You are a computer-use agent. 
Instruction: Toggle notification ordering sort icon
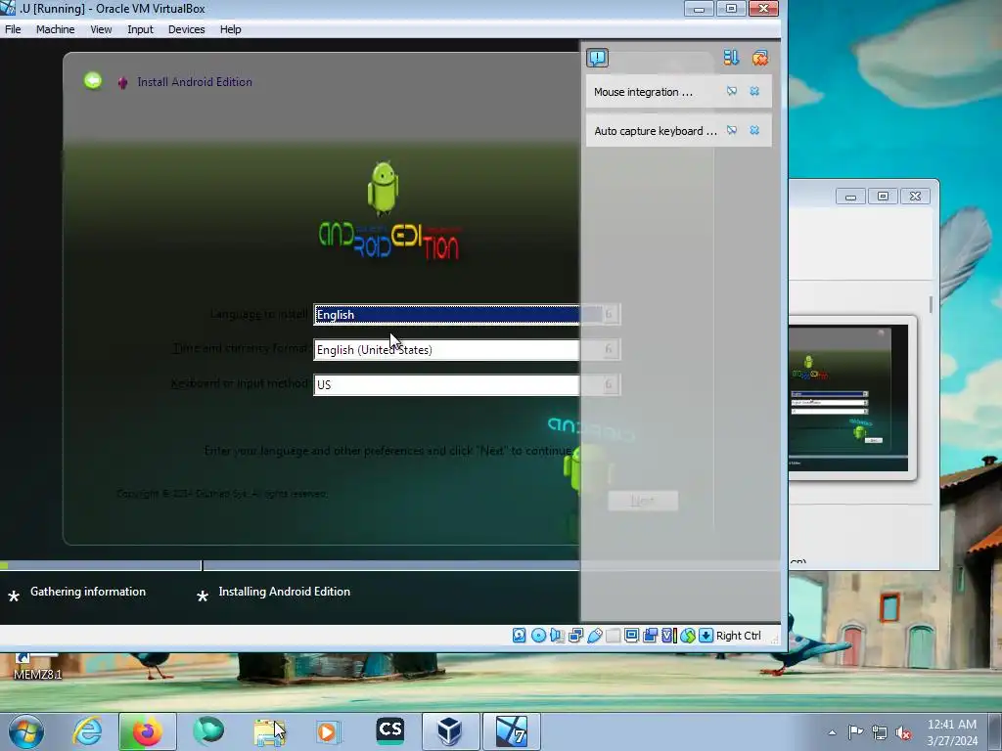(x=731, y=58)
